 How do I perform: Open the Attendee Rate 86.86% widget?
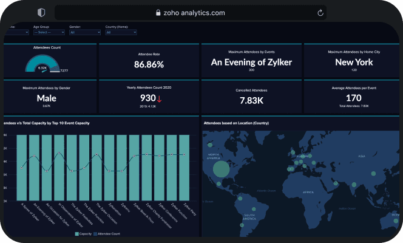[x=149, y=61]
